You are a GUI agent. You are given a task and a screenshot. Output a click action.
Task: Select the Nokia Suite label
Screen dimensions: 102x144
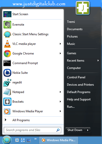pos(20,73)
